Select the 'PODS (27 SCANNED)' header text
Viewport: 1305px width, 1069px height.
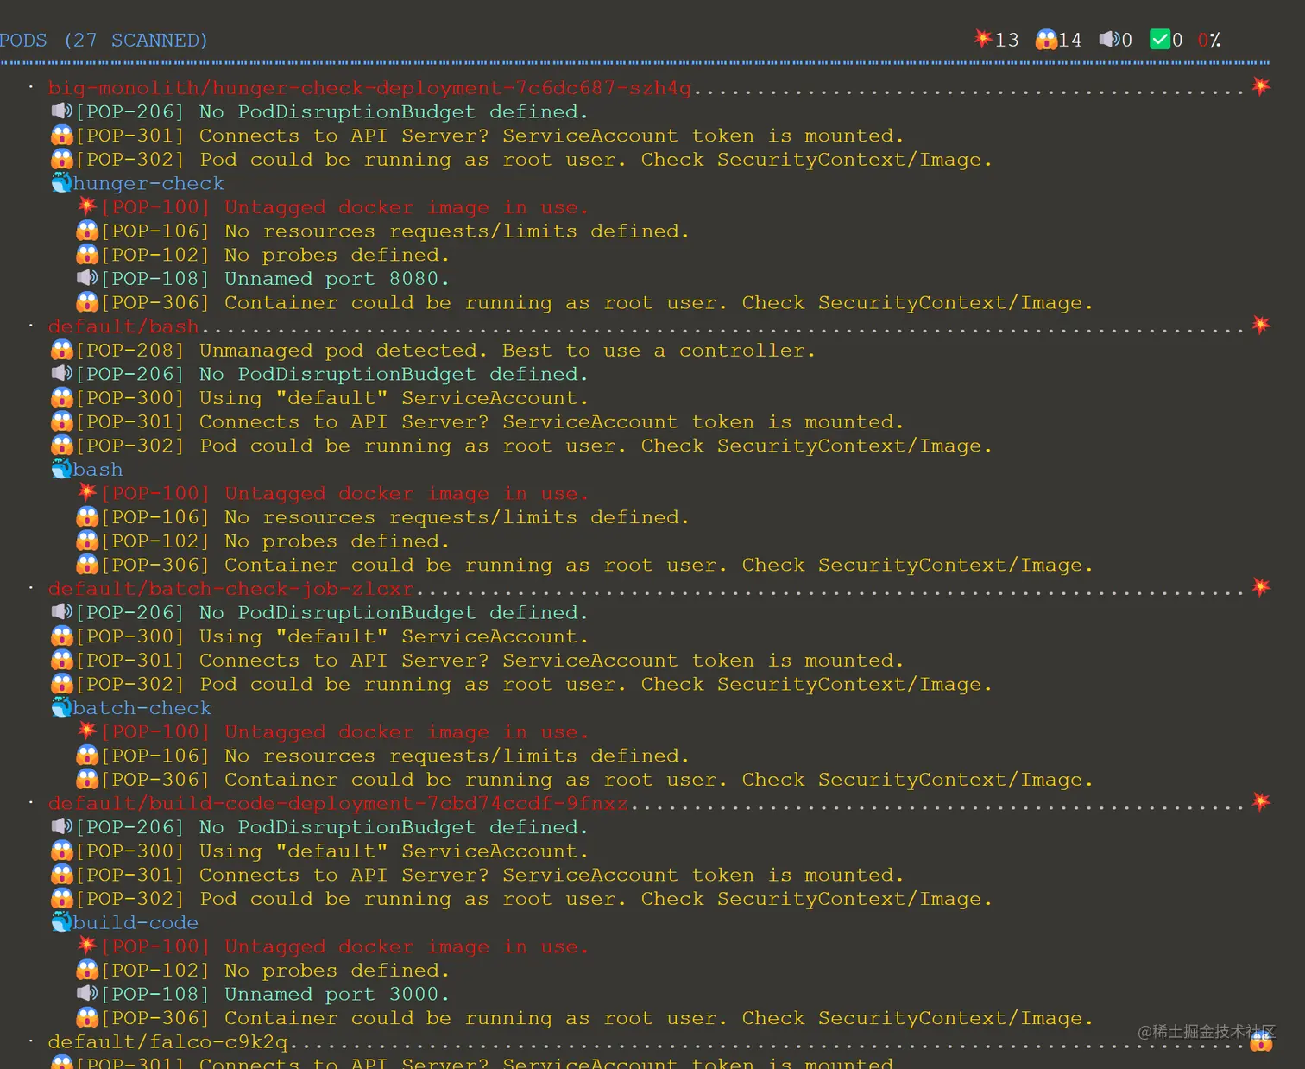[x=104, y=40]
